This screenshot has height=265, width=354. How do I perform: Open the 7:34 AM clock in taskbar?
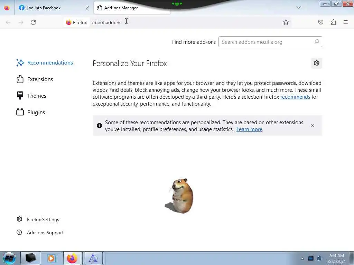[336, 258]
